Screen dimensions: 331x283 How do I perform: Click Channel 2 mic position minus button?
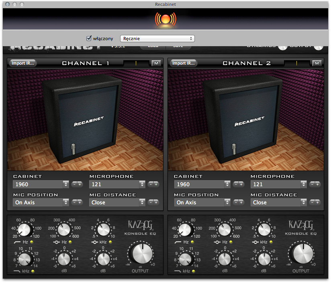pyautogui.click(x=236, y=202)
